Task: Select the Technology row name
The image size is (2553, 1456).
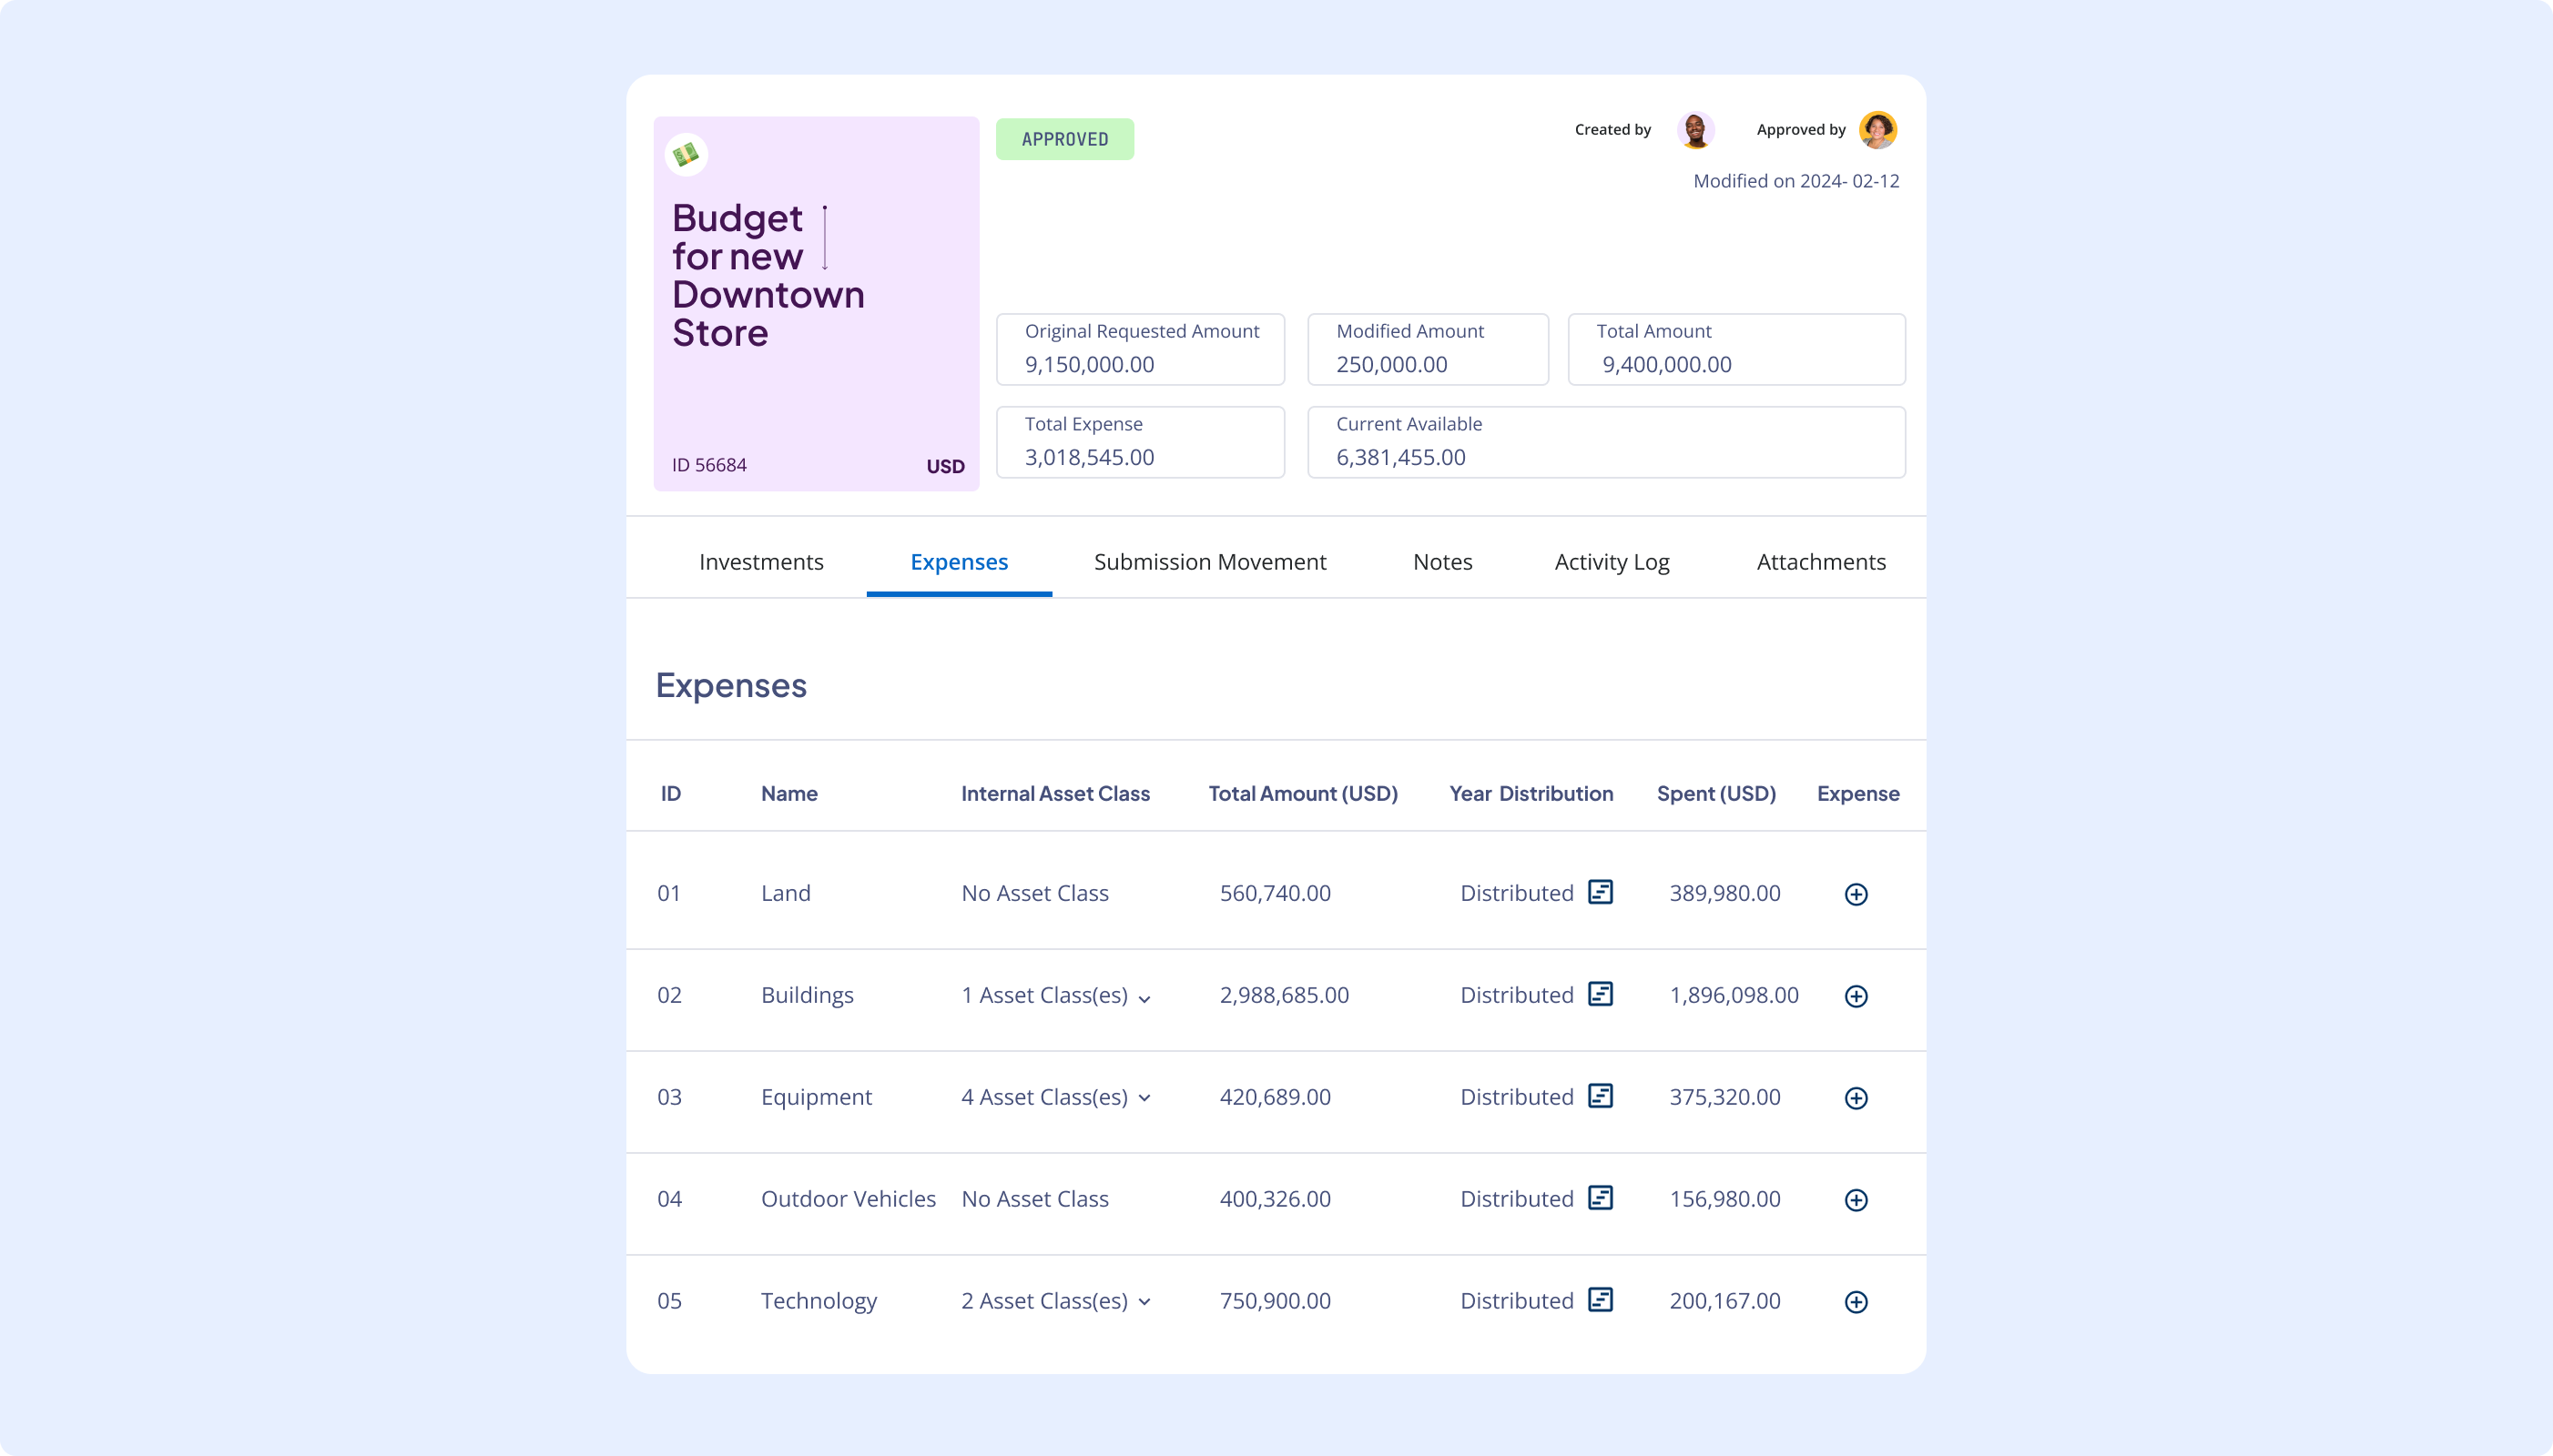Action: pyautogui.click(x=819, y=1302)
